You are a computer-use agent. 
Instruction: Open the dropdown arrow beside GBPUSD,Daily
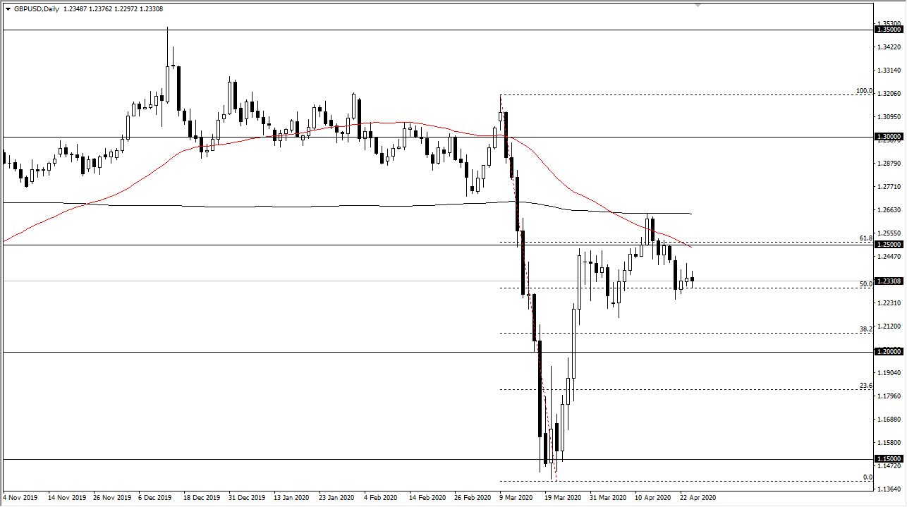click(7, 8)
